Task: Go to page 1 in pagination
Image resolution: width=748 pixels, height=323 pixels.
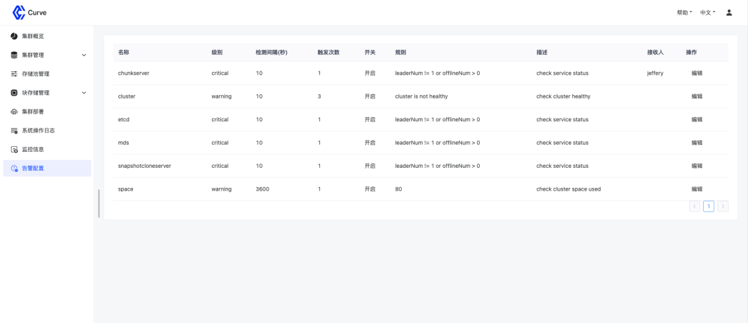Action: coord(709,206)
